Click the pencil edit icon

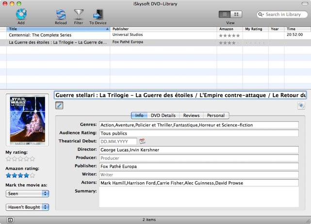tap(59, 105)
